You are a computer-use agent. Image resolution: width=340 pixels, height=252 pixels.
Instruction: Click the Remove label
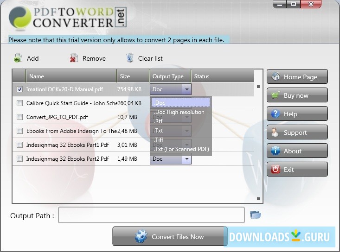(94, 58)
